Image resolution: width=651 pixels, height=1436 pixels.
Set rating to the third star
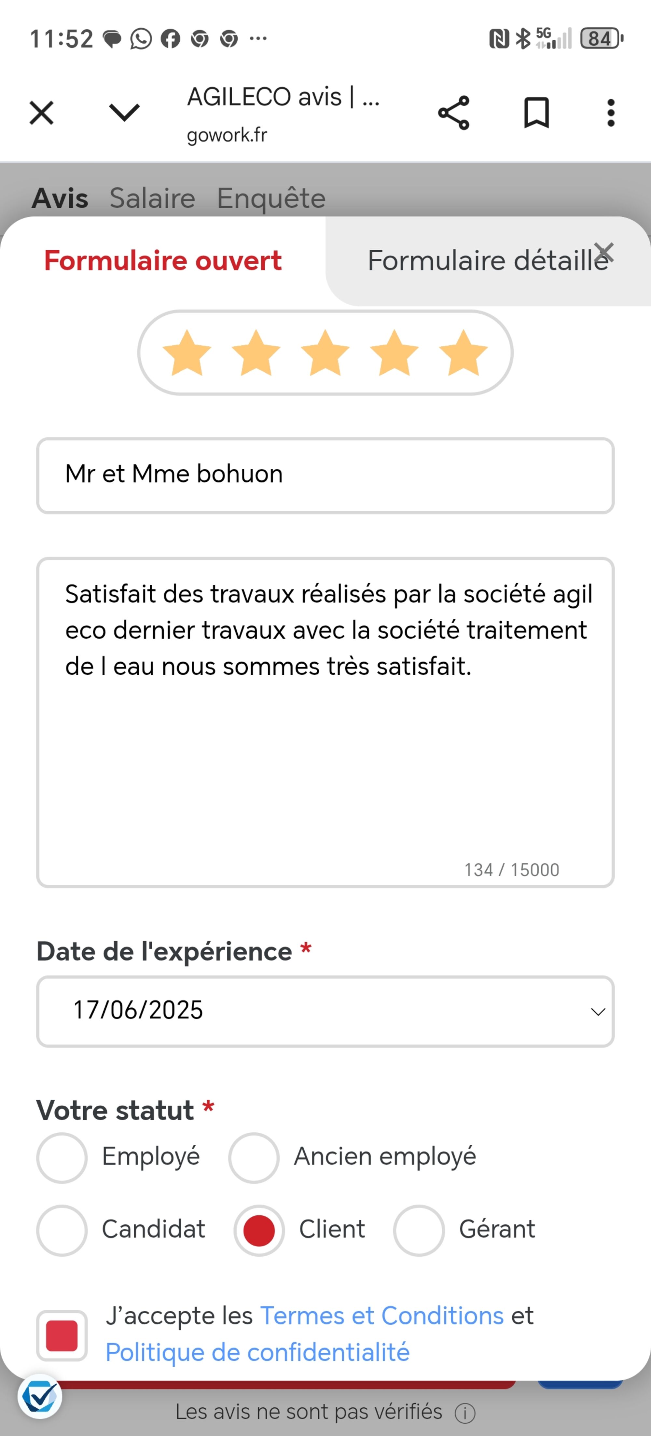pos(325,353)
